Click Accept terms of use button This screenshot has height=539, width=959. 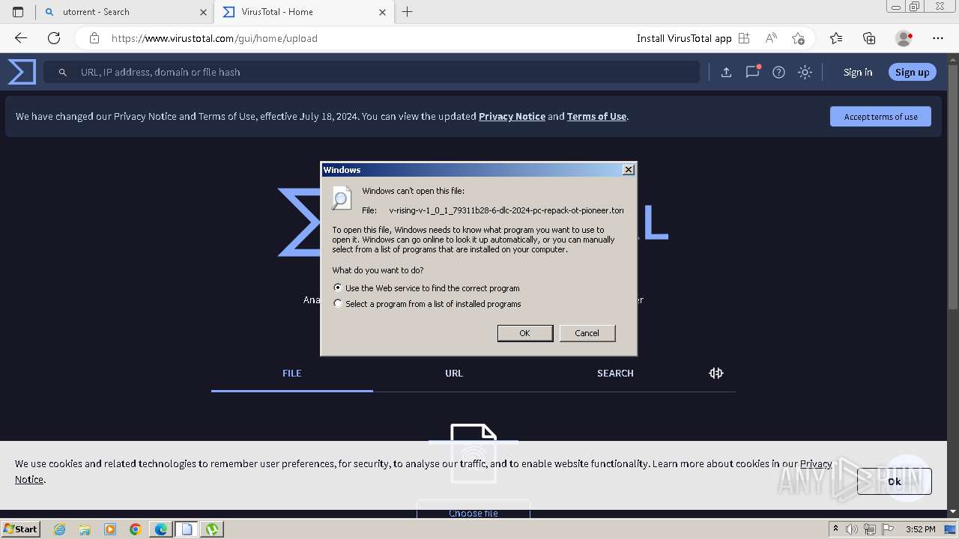coord(880,116)
